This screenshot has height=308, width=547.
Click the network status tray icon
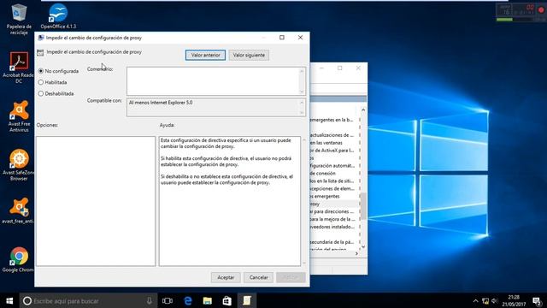click(x=485, y=301)
